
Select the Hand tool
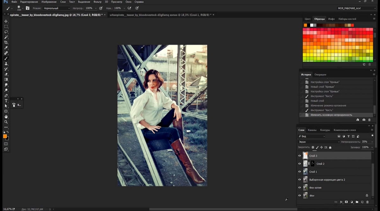[x=6, y=117]
